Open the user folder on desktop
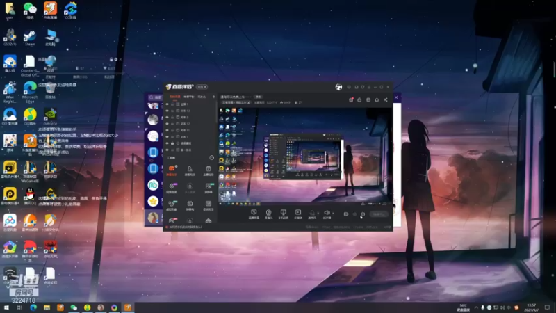Image resolution: width=556 pixels, height=313 pixels. coord(10,10)
